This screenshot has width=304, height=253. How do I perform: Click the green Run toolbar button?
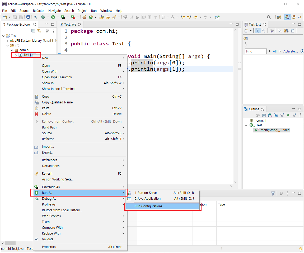coord(53,17)
